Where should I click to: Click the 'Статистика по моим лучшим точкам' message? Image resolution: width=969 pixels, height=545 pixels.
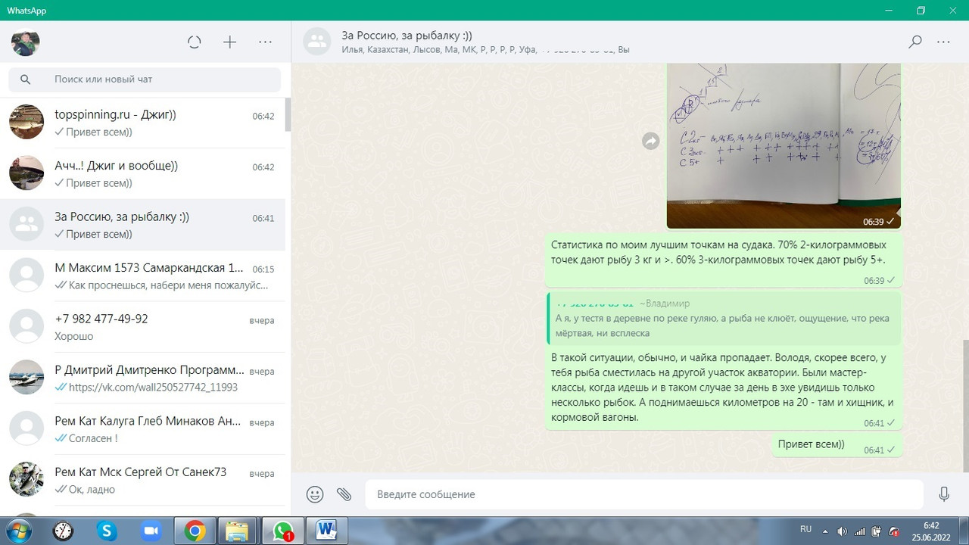click(x=724, y=260)
